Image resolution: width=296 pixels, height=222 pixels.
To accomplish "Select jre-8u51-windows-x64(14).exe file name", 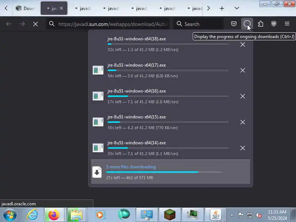I will click(137, 143).
